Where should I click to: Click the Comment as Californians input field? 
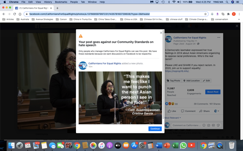(x=187, y=125)
